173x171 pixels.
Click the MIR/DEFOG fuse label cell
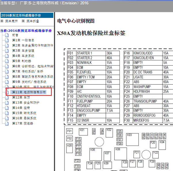coord(148,120)
